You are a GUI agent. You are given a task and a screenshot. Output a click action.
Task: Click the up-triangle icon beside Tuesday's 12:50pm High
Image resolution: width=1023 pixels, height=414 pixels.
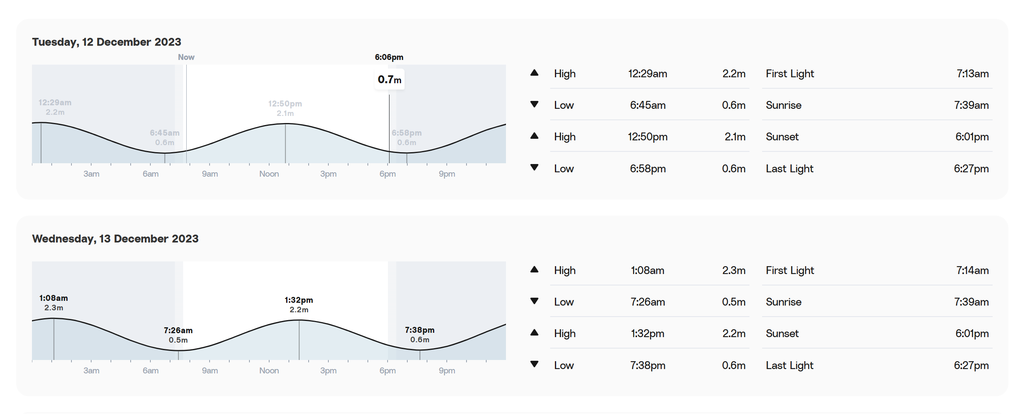click(x=534, y=136)
